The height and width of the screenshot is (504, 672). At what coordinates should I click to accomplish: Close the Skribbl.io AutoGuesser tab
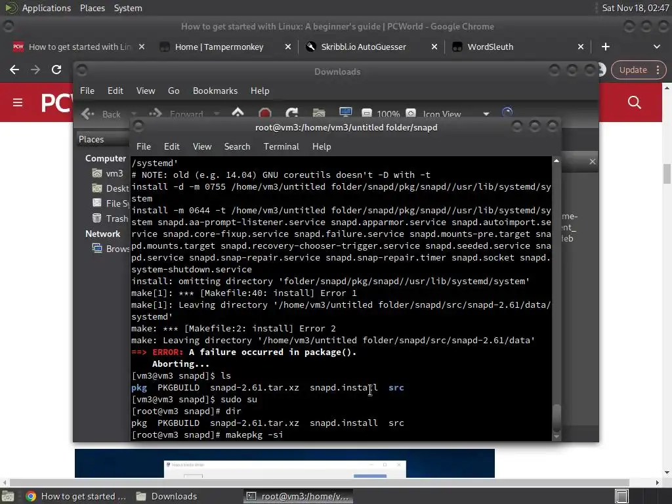pyautogui.click(x=434, y=47)
